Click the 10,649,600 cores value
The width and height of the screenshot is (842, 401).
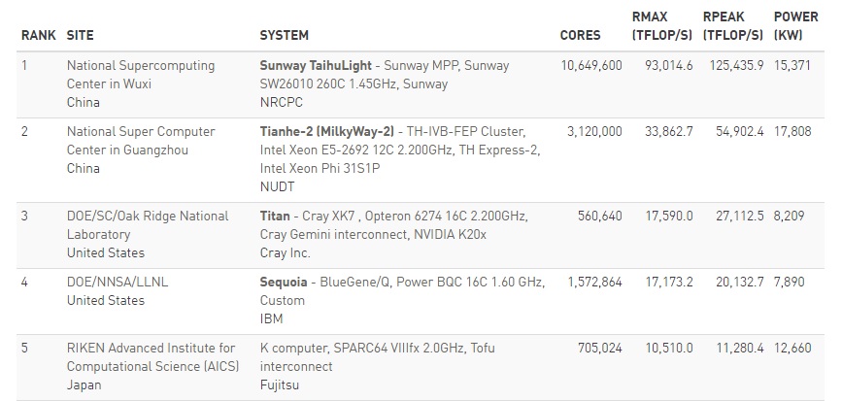click(591, 65)
